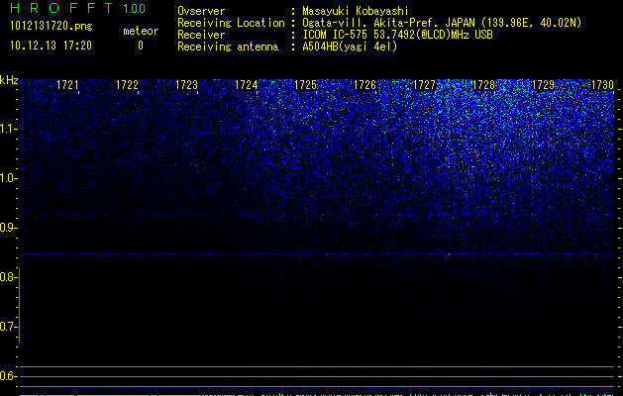Click the 1726 time marker
Viewport: 623px width, 396px height.
[364, 85]
